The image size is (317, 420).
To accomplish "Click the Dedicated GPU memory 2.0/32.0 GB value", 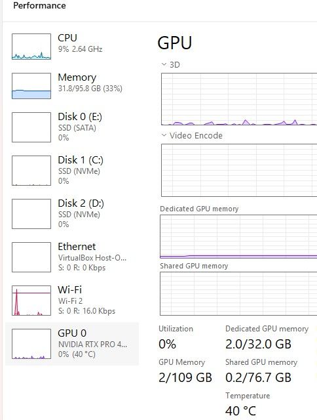I will pyautogui.click(x=258, y=344).
